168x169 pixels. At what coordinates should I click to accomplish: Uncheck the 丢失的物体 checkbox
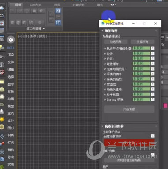click(x=105, y=74)
